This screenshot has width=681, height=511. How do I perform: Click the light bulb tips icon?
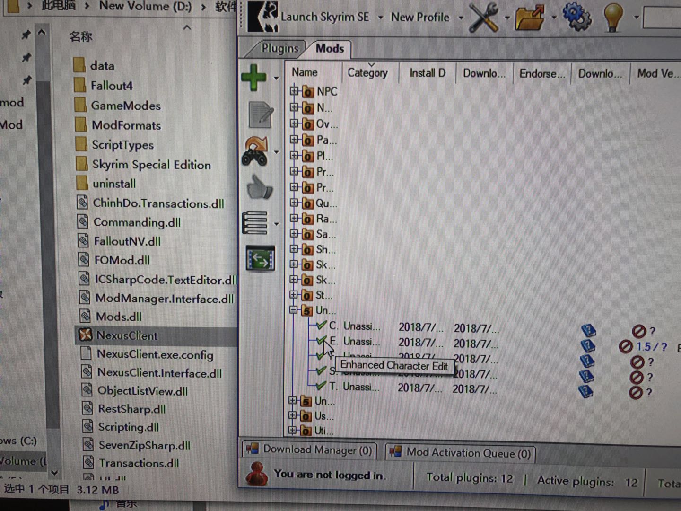pos(613,17)
